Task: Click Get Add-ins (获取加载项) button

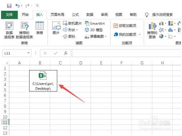Action: tap(125, 26)
